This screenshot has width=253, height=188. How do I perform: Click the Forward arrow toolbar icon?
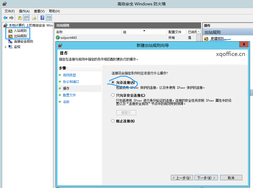tap(11, 18)
